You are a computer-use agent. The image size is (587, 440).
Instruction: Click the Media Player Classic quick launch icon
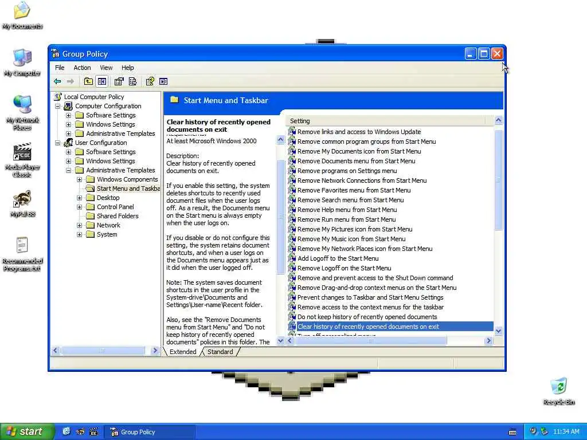tap(93, 431)
